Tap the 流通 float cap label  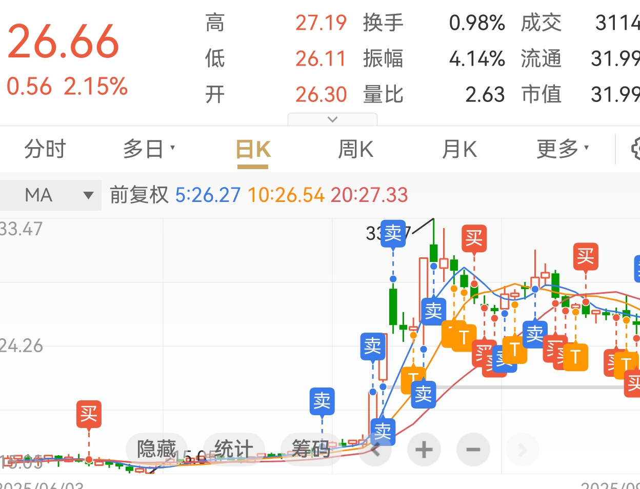coord(541,59)
